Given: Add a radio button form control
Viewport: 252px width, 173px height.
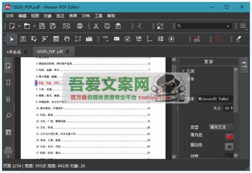Looking at the screenshot, I should tap(171, 39).
